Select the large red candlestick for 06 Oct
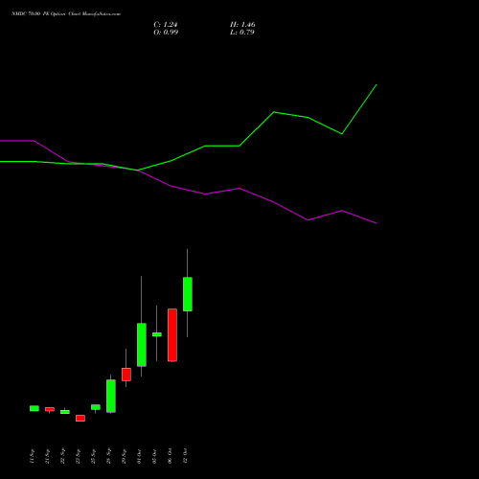 pyautogui.click(x=172, y=335)
